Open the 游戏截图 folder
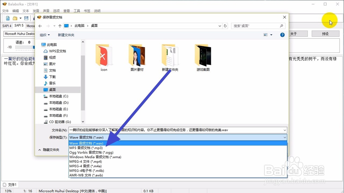 pyautogui.click(x=203, y=58)
